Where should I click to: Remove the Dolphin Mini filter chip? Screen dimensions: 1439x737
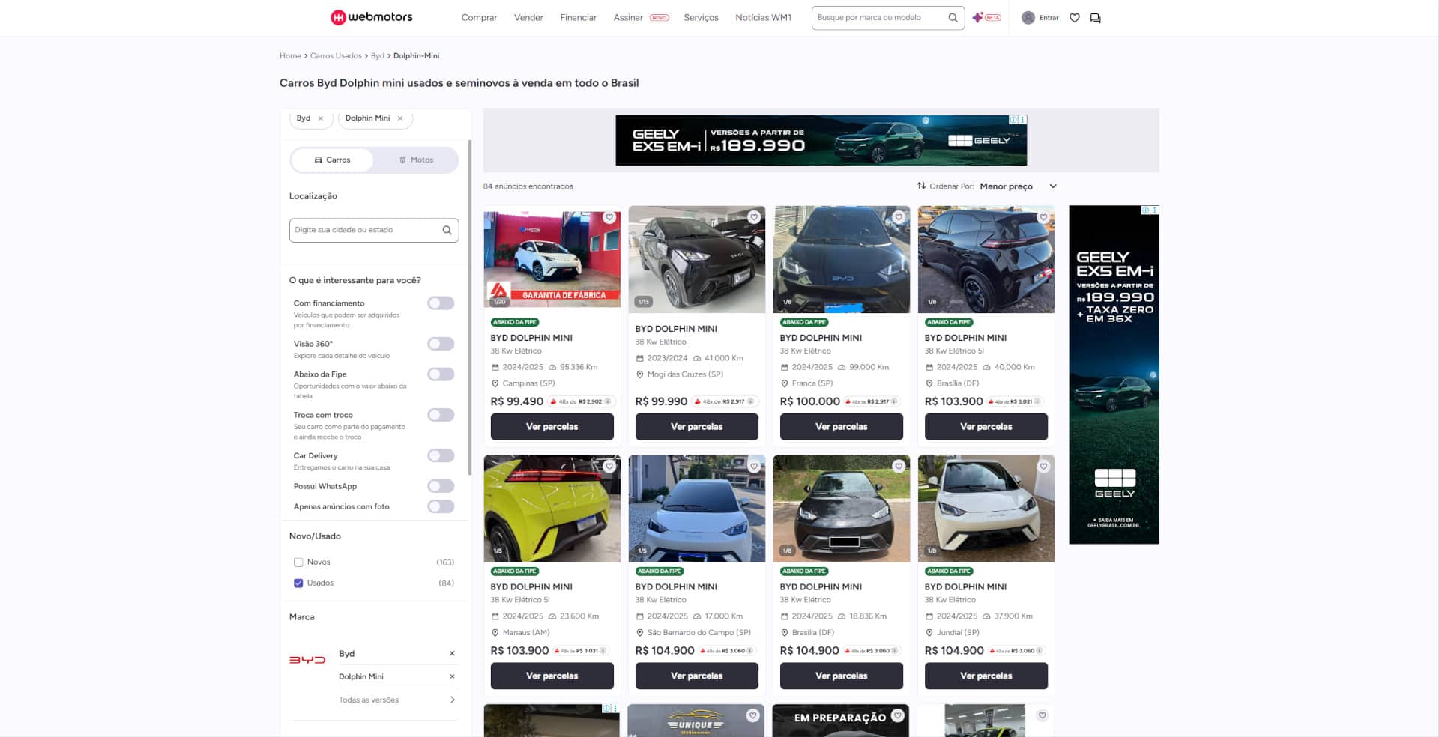point(400,118)
